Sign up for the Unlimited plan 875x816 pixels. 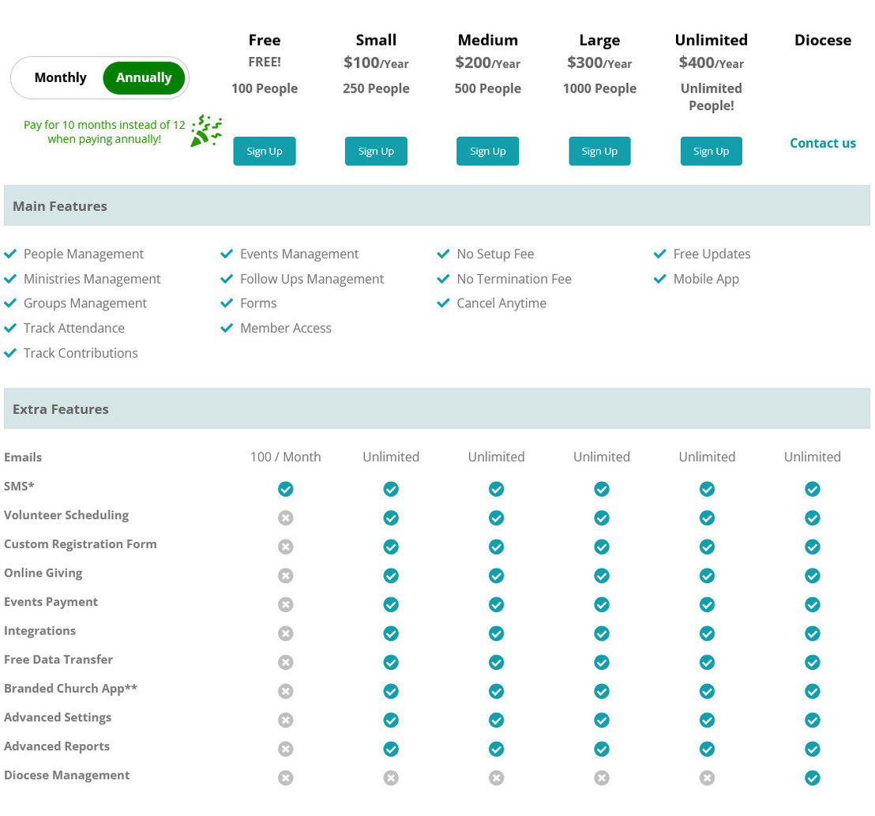pos(711,151)
